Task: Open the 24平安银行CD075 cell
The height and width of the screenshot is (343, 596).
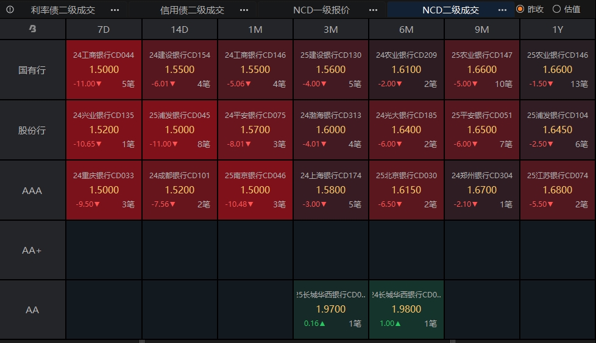Action: click(255, 130)
